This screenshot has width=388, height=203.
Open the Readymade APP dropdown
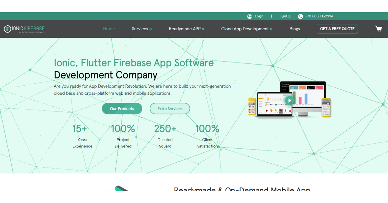point(186,29)
